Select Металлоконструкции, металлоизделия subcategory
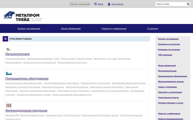 pyautogui.click(x=40, y=62)
